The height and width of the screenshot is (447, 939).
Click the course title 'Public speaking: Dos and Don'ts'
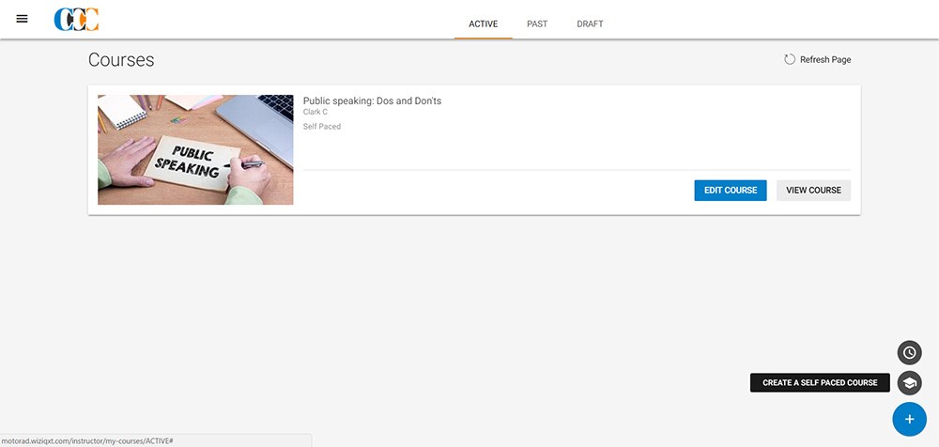[x=372, y=100]
